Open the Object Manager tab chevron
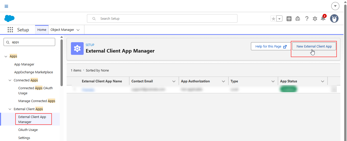Viewport: 347px width, 141px height. tap(78, 30)
